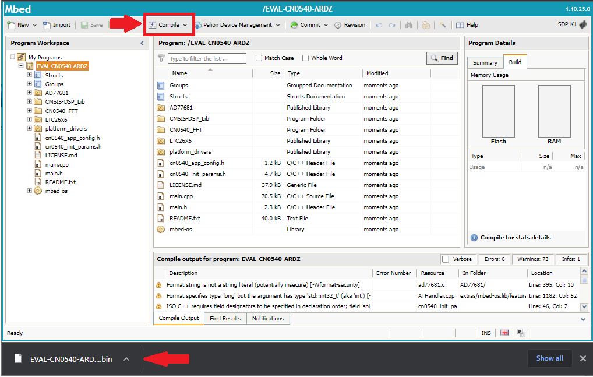Viewport: 593px width, 377px height.
Task: Click the wrench format icon
Action: pyautogui.click(x=443, y=25)
